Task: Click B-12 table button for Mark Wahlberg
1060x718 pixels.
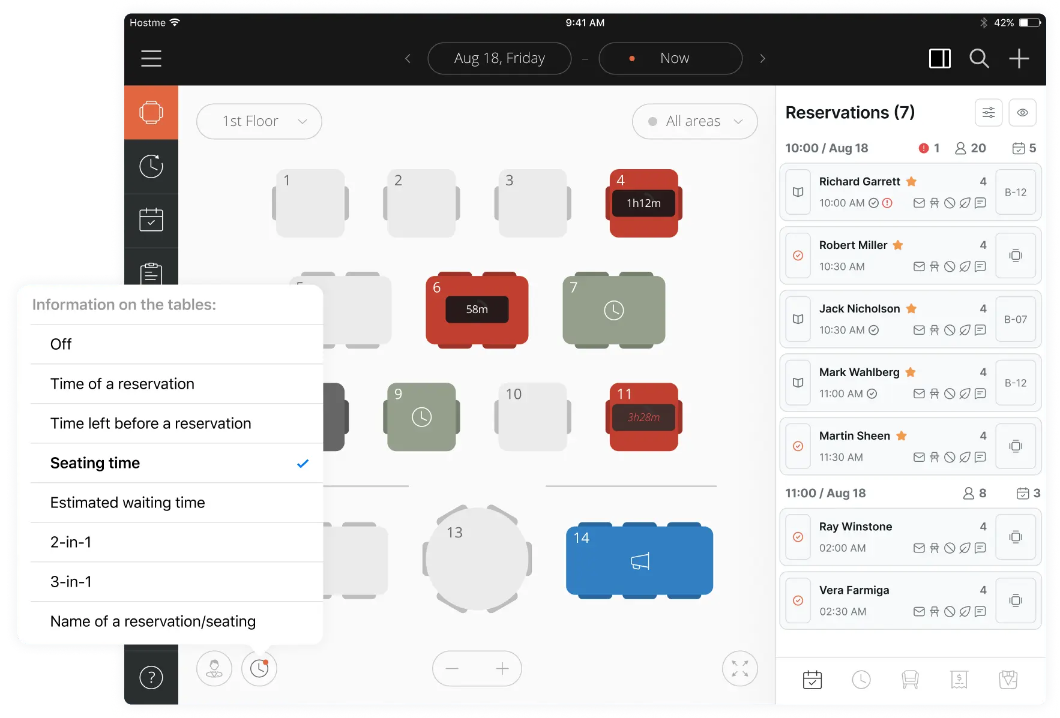Action: pyautogui.click(x=1016, y=383)
